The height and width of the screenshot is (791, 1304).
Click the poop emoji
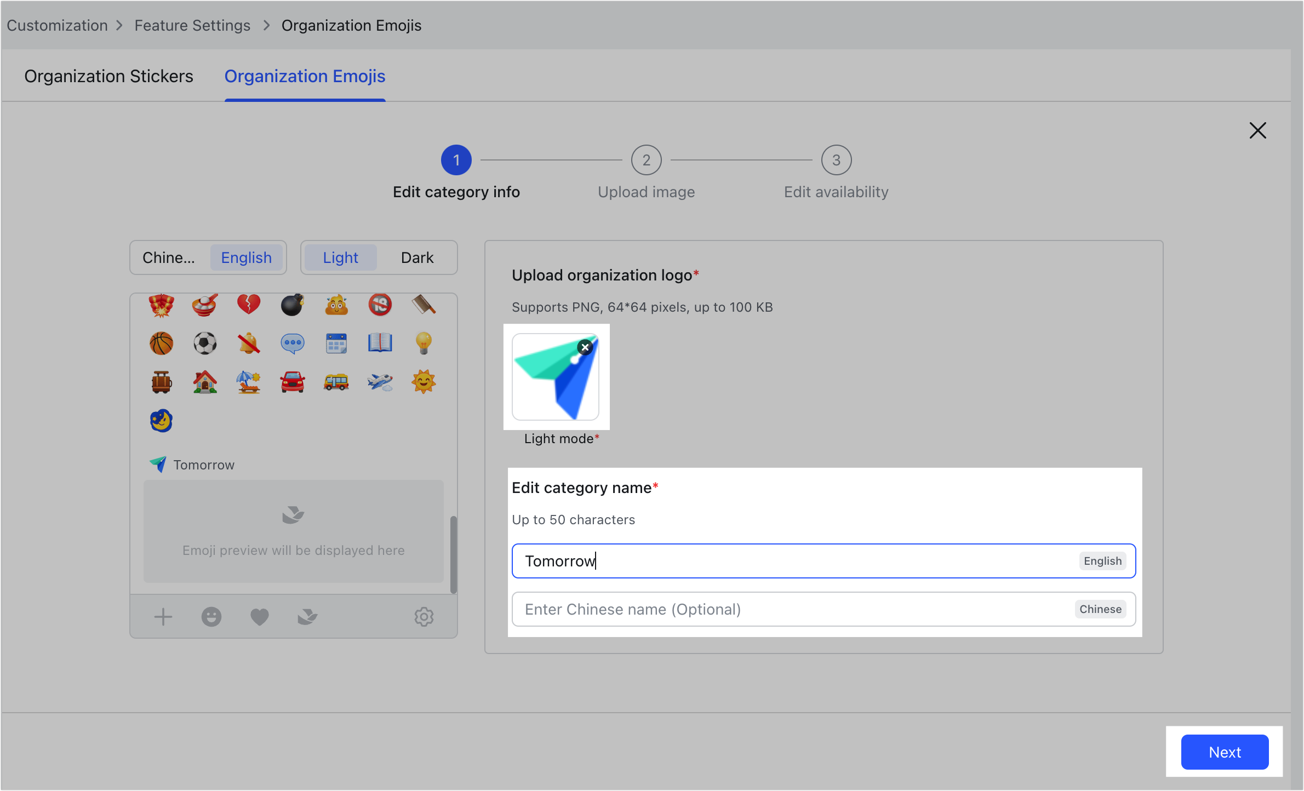pyautogui.click(x=336, y=305)
